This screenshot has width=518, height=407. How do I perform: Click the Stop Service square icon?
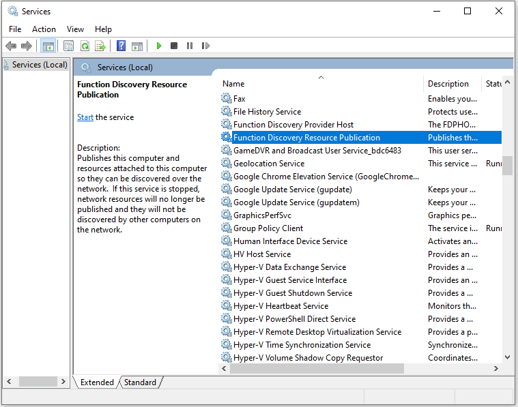click(174, 46)
